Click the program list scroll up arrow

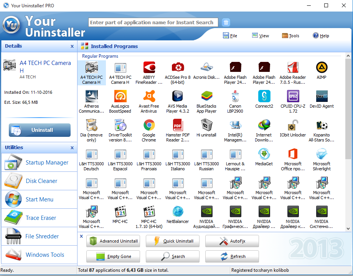click(348, 56)
